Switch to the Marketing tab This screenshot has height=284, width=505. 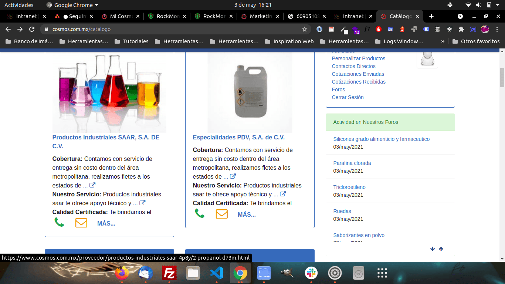coord(261,16)
